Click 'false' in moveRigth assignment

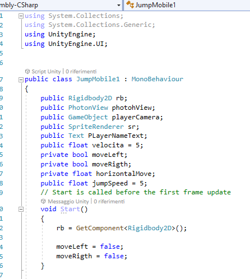(114, 256)
